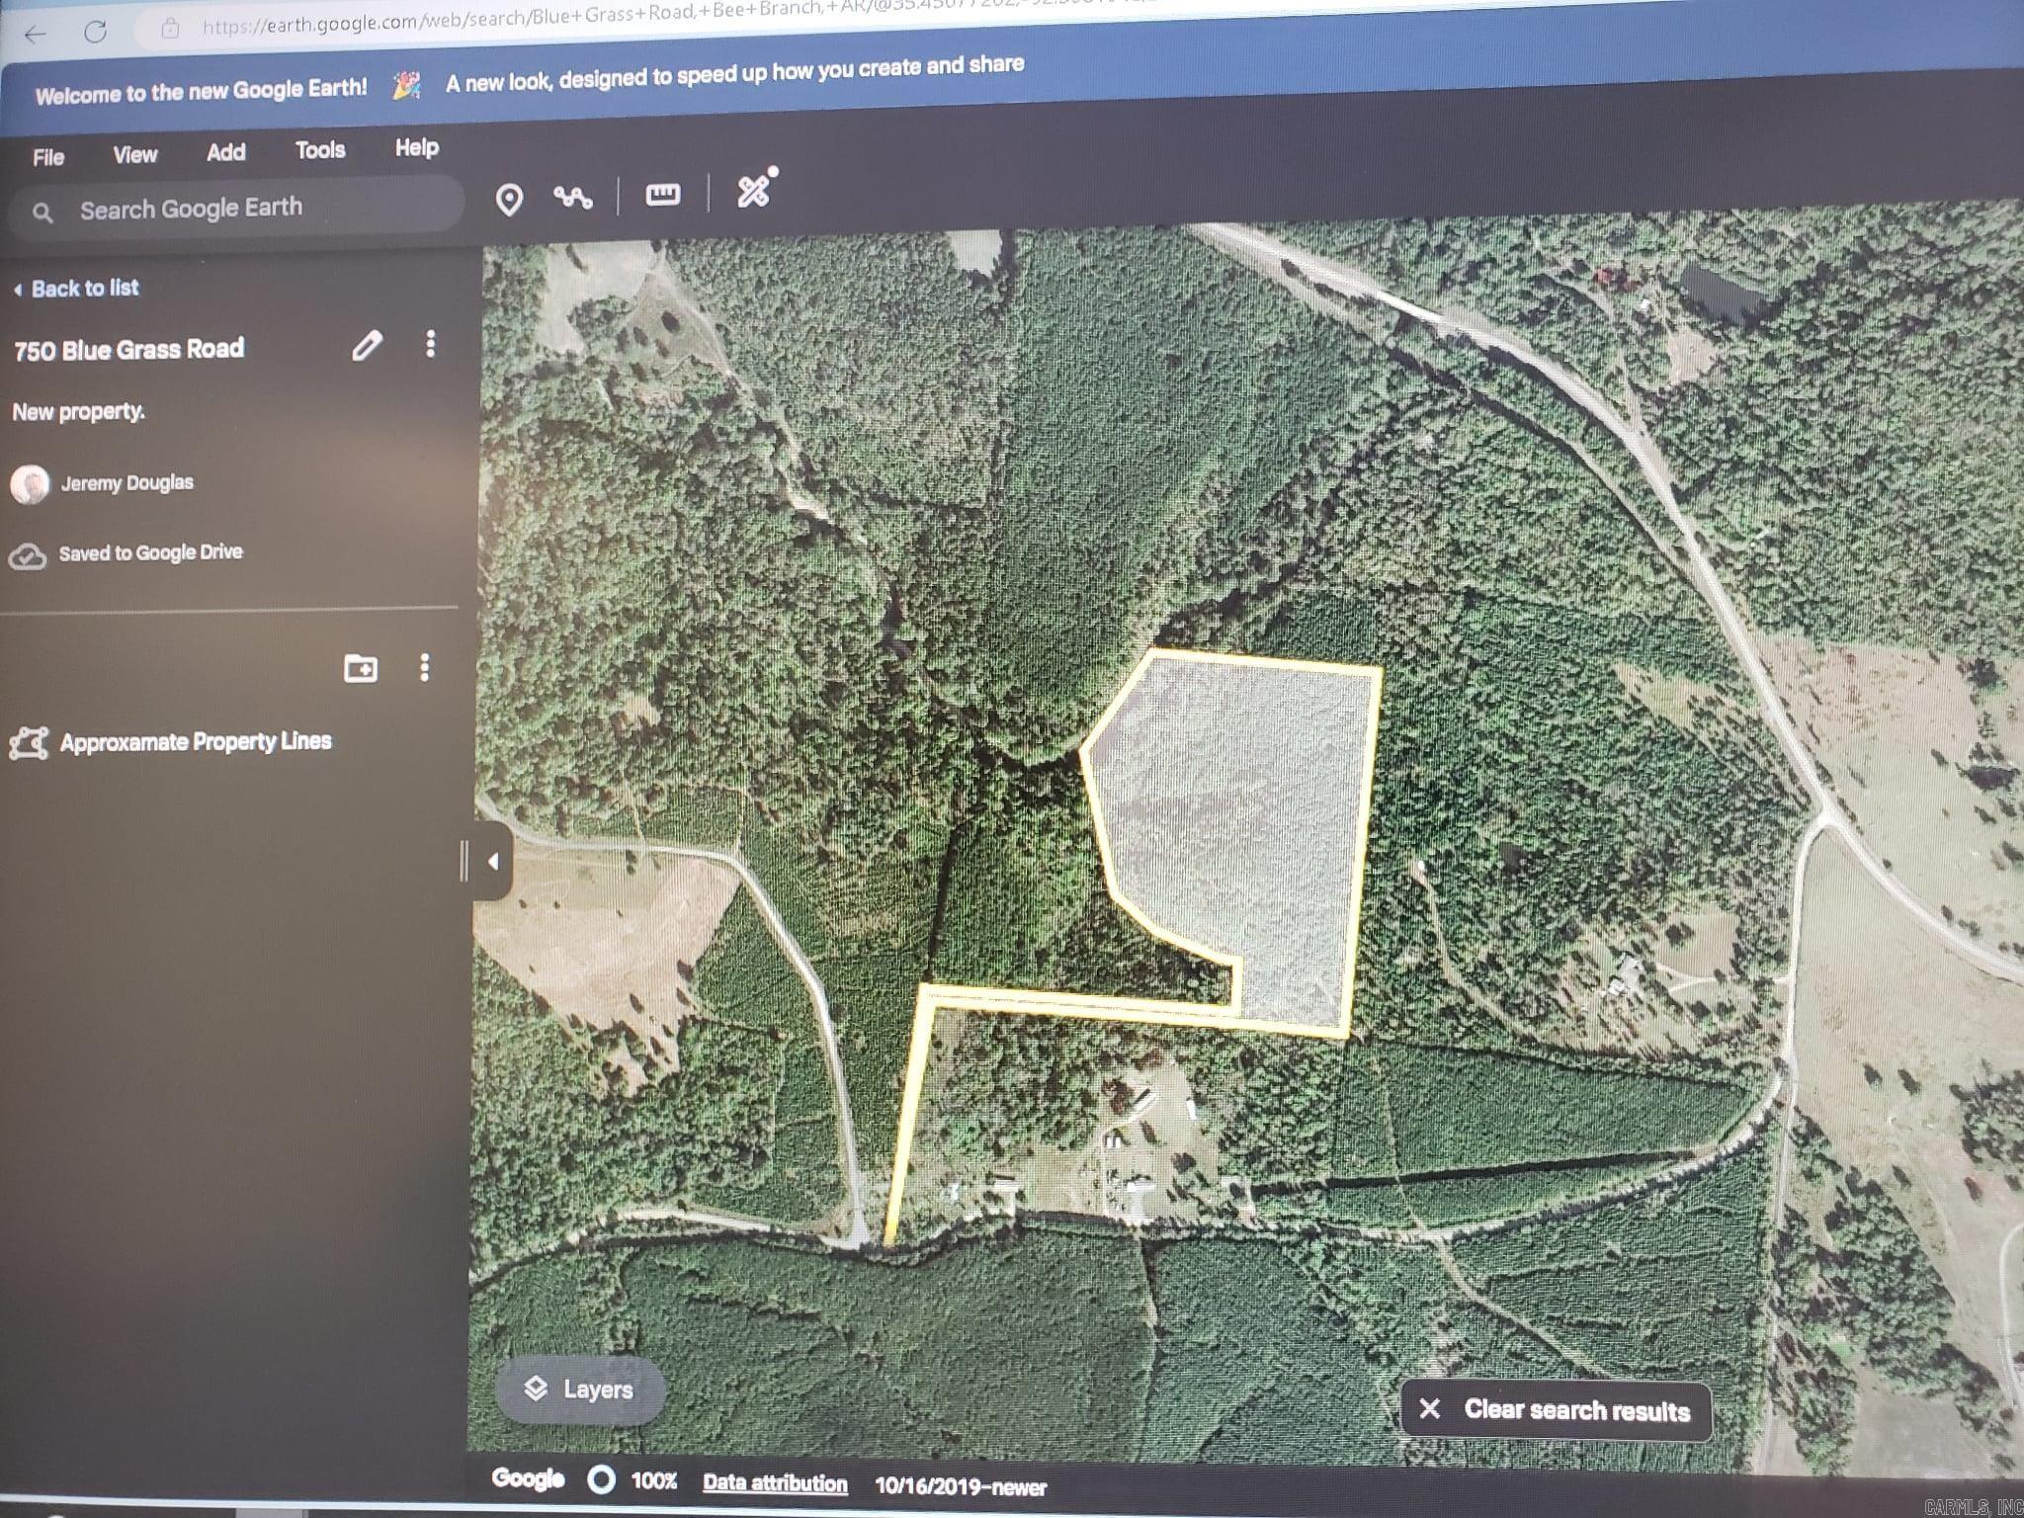Click Clear search results button
This screenshot has height=1518, width=2024.
click(x=1556, y=1410)
